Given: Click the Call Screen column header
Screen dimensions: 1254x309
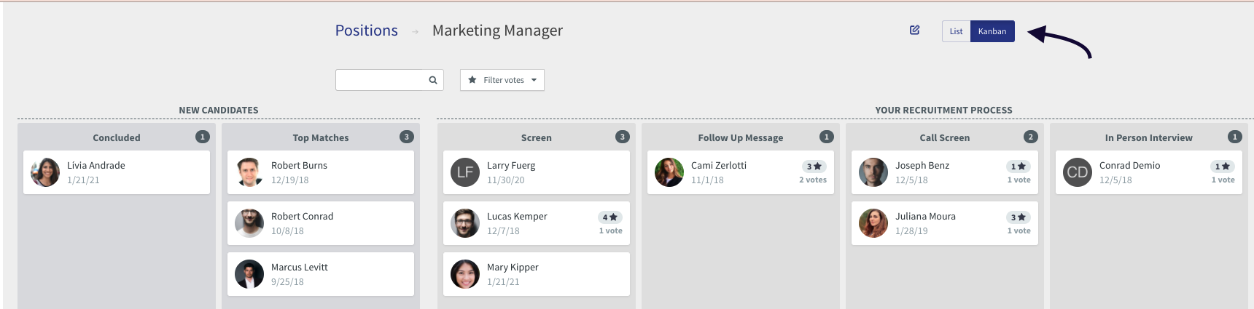Looking at the screenshot, I should (944, 137).
